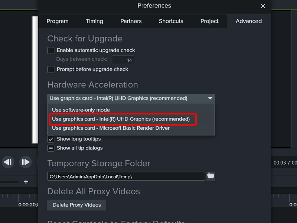Switch to the Program tab
Viewport: 297px width, 223px height.
point(58,21)
